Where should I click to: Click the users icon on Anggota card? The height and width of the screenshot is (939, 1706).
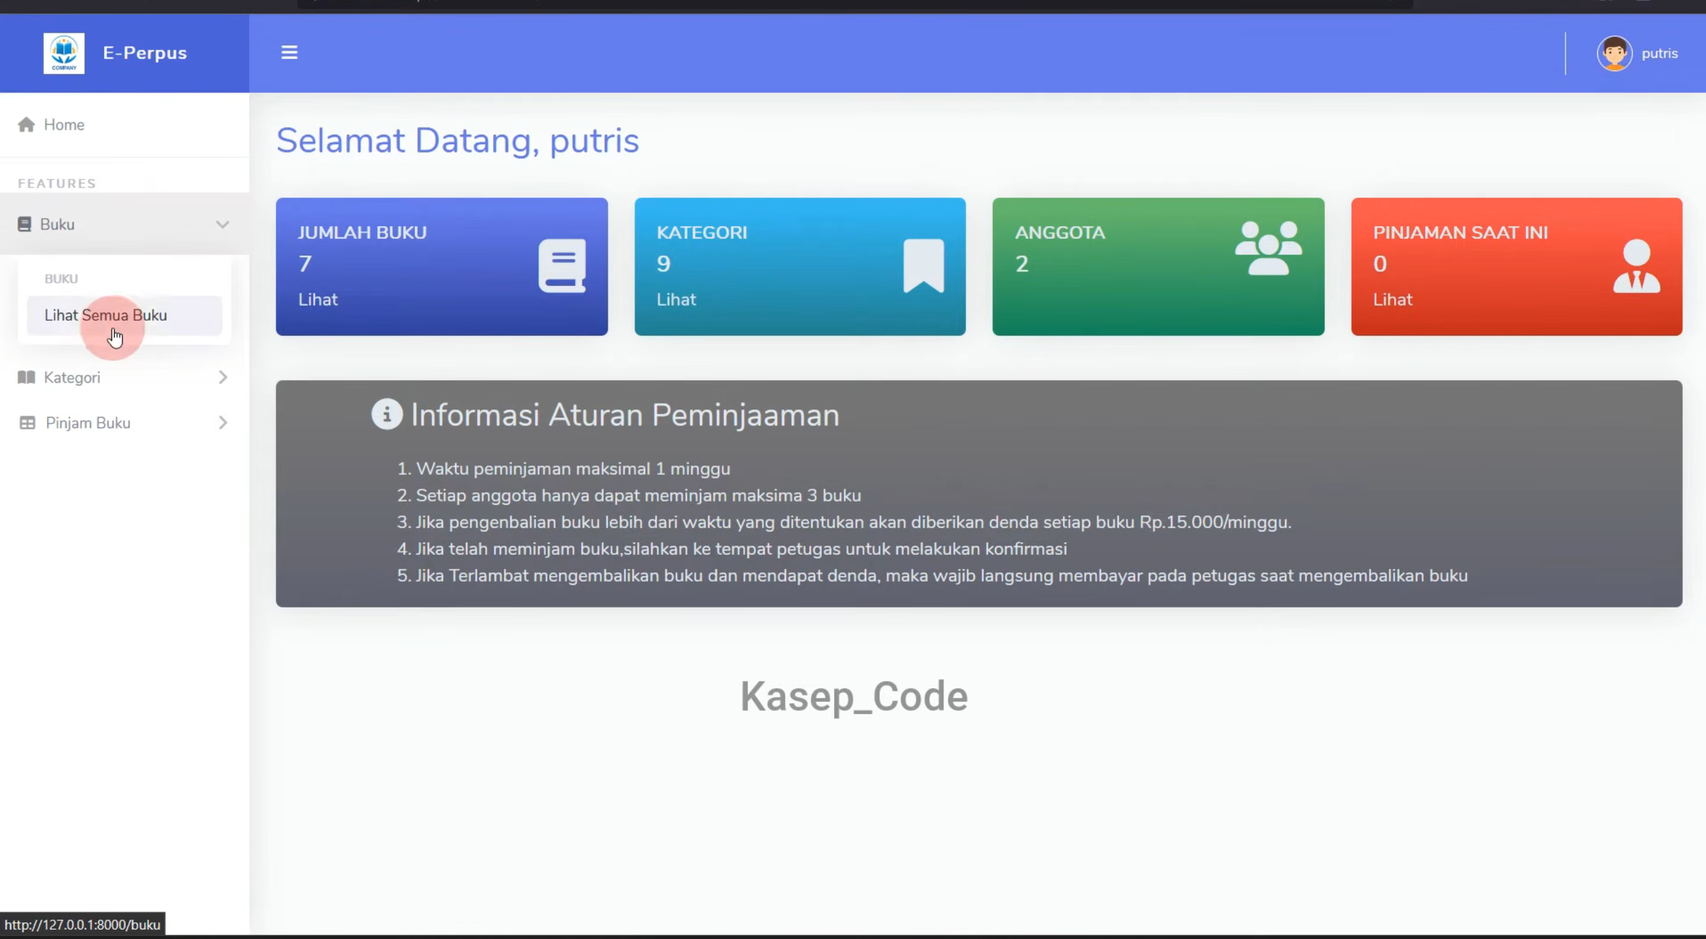(1268, 248)
